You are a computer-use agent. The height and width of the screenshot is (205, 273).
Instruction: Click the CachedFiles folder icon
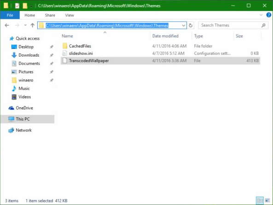pyautogui.click(x=65, y=46)
